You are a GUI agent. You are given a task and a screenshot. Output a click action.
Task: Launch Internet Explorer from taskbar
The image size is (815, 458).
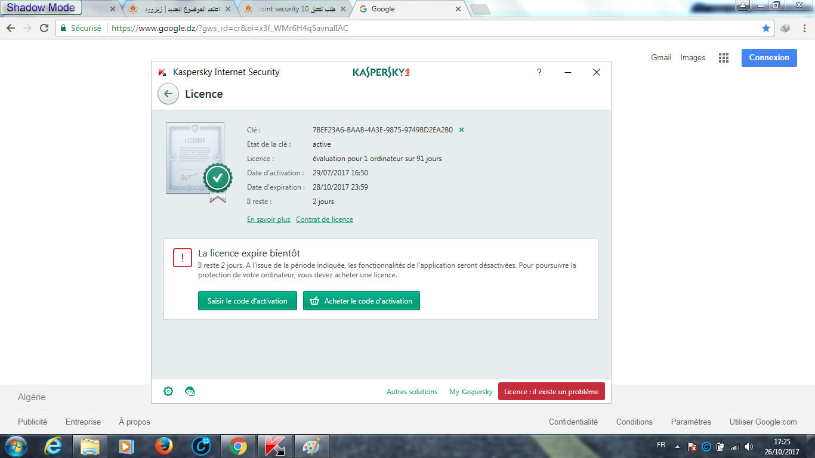point(53,446)
